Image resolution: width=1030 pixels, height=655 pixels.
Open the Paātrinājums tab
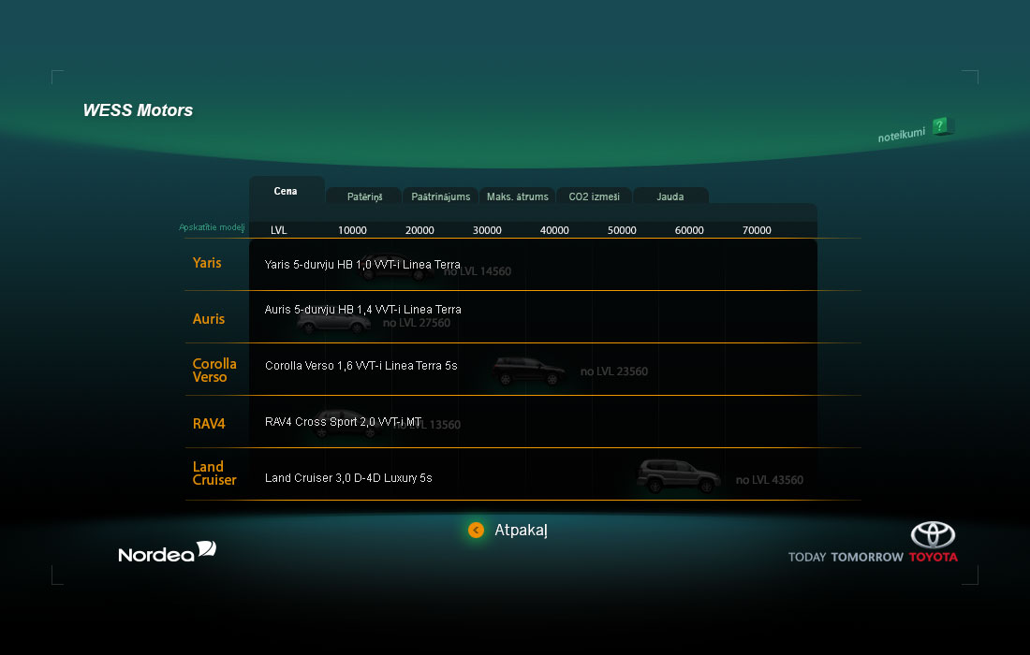441,196
